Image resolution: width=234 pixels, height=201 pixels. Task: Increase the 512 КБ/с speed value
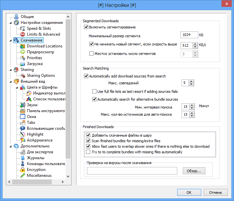[195, 44]
